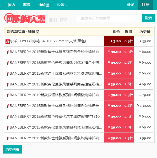Open BANEBERRY 英伦贵族风情系列休闲撞色细格 item
Viewport: 157px width, 158px height.
click(56, 127)
